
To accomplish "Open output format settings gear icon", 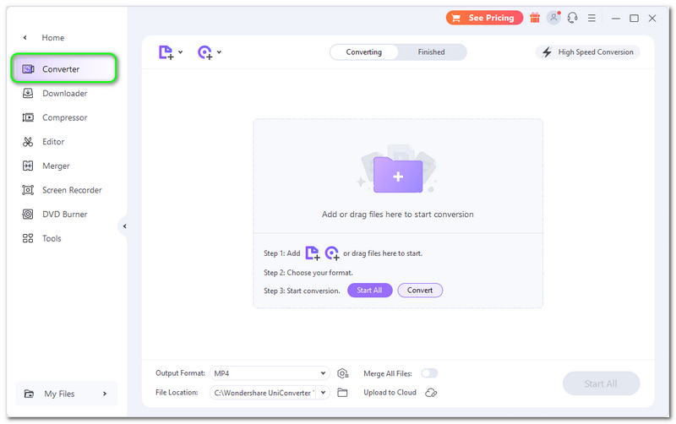I will point(342,373).
